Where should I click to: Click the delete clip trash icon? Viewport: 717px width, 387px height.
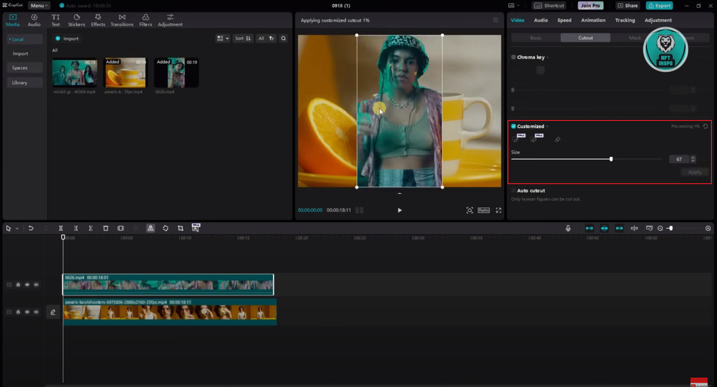[105, 229]
